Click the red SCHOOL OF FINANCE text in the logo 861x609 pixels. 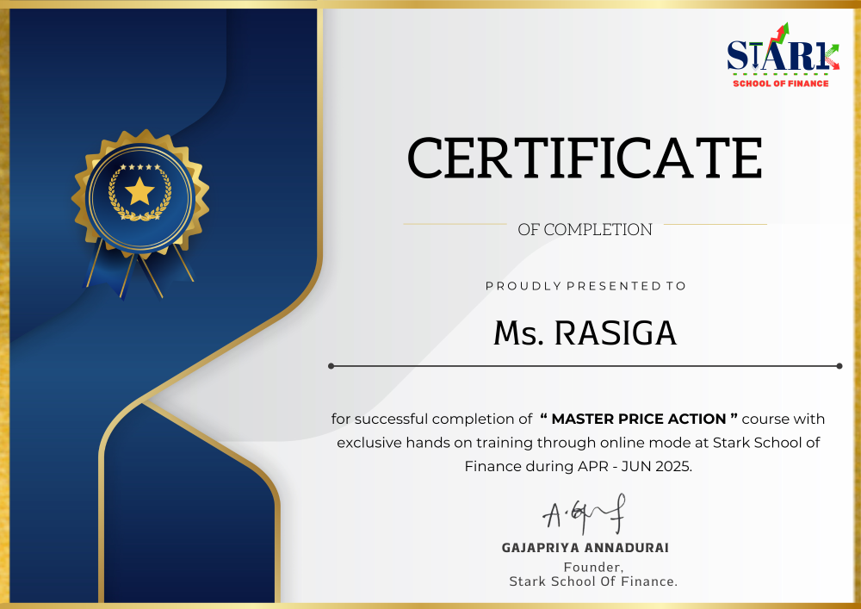click(780, 84)
